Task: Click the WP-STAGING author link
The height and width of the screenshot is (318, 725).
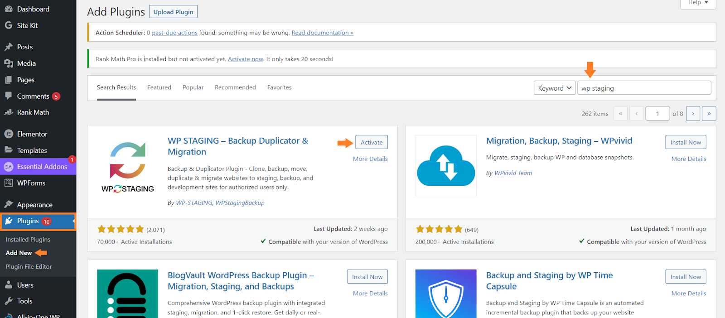Action: click(193, 203)
